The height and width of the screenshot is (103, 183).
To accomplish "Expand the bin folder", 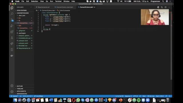I will [19, 18].
